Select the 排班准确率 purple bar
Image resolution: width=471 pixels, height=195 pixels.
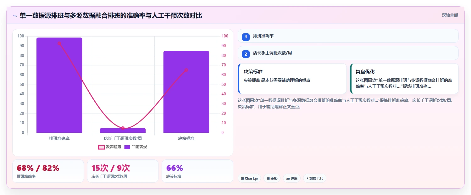[59, 85]
